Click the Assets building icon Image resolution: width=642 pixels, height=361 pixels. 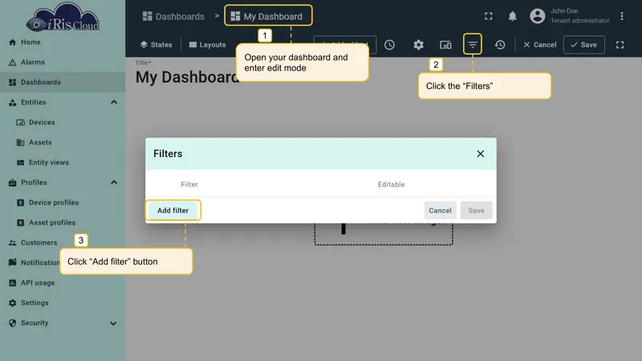pos(21,143)
